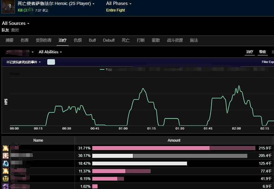Click the class icon beside 30.17% row
274x189 pixels.
click(6, 156)
